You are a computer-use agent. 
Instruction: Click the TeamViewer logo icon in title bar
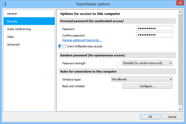(4, 4)
